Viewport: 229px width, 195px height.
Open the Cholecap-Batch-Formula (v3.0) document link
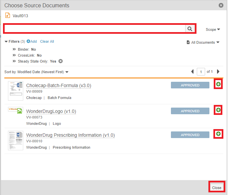tap(58, 85)
